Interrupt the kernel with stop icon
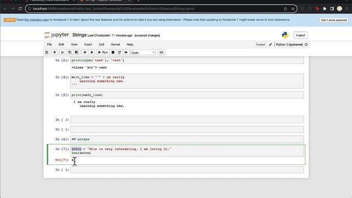 click(x=113, y=52)
